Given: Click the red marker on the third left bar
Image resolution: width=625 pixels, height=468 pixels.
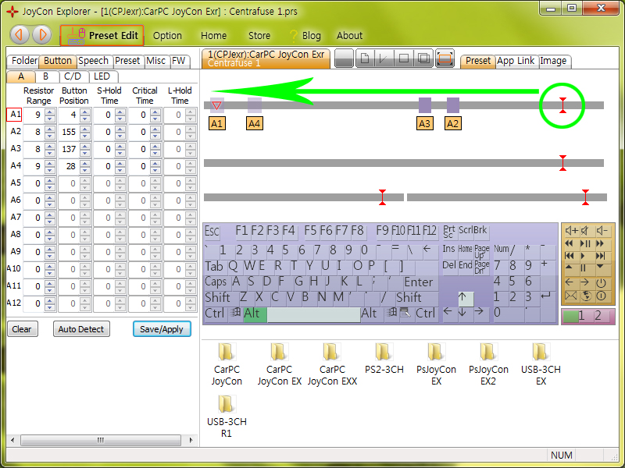Looking at the screenshot, I should (382, 197).
